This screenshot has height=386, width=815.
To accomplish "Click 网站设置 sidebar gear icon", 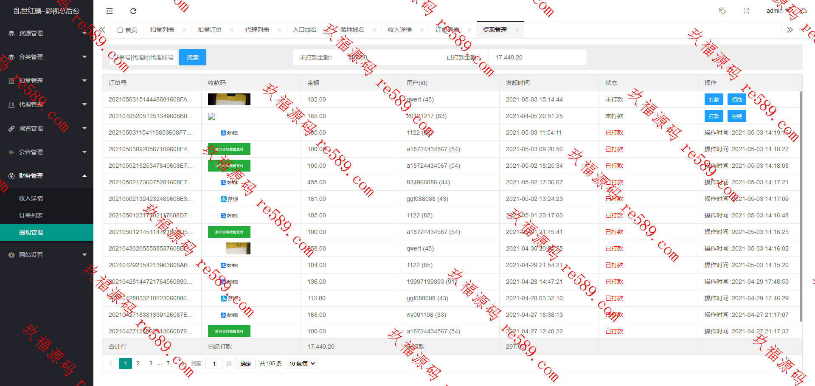I will pos(11,255).
